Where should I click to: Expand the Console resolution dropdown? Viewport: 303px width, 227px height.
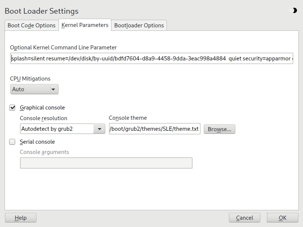[62, 129]
